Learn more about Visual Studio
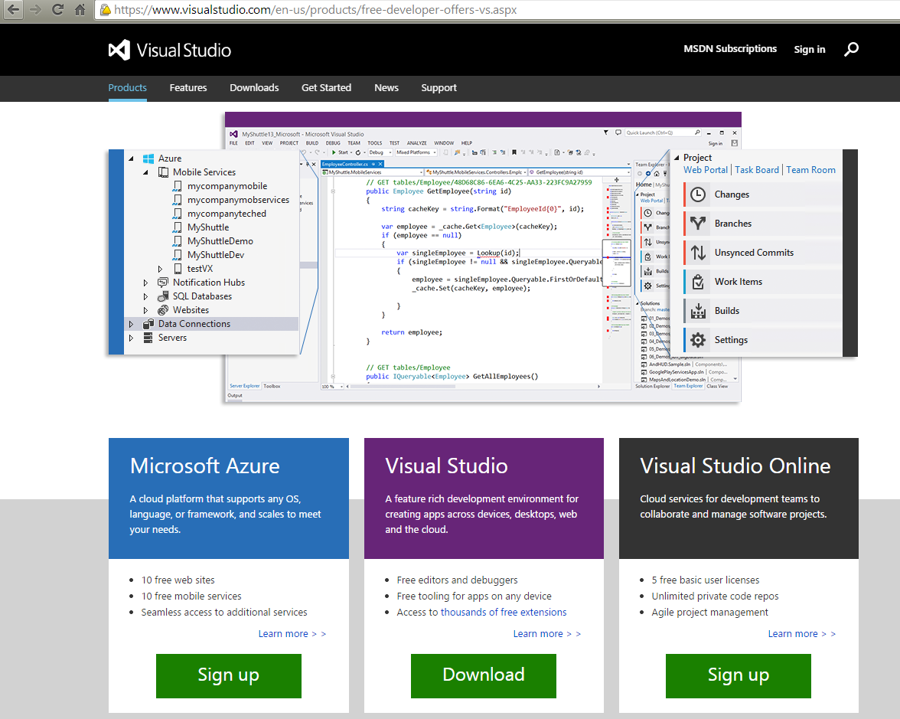Image resolution: width=900 pixels, height=719 pixels. (547, 634)
